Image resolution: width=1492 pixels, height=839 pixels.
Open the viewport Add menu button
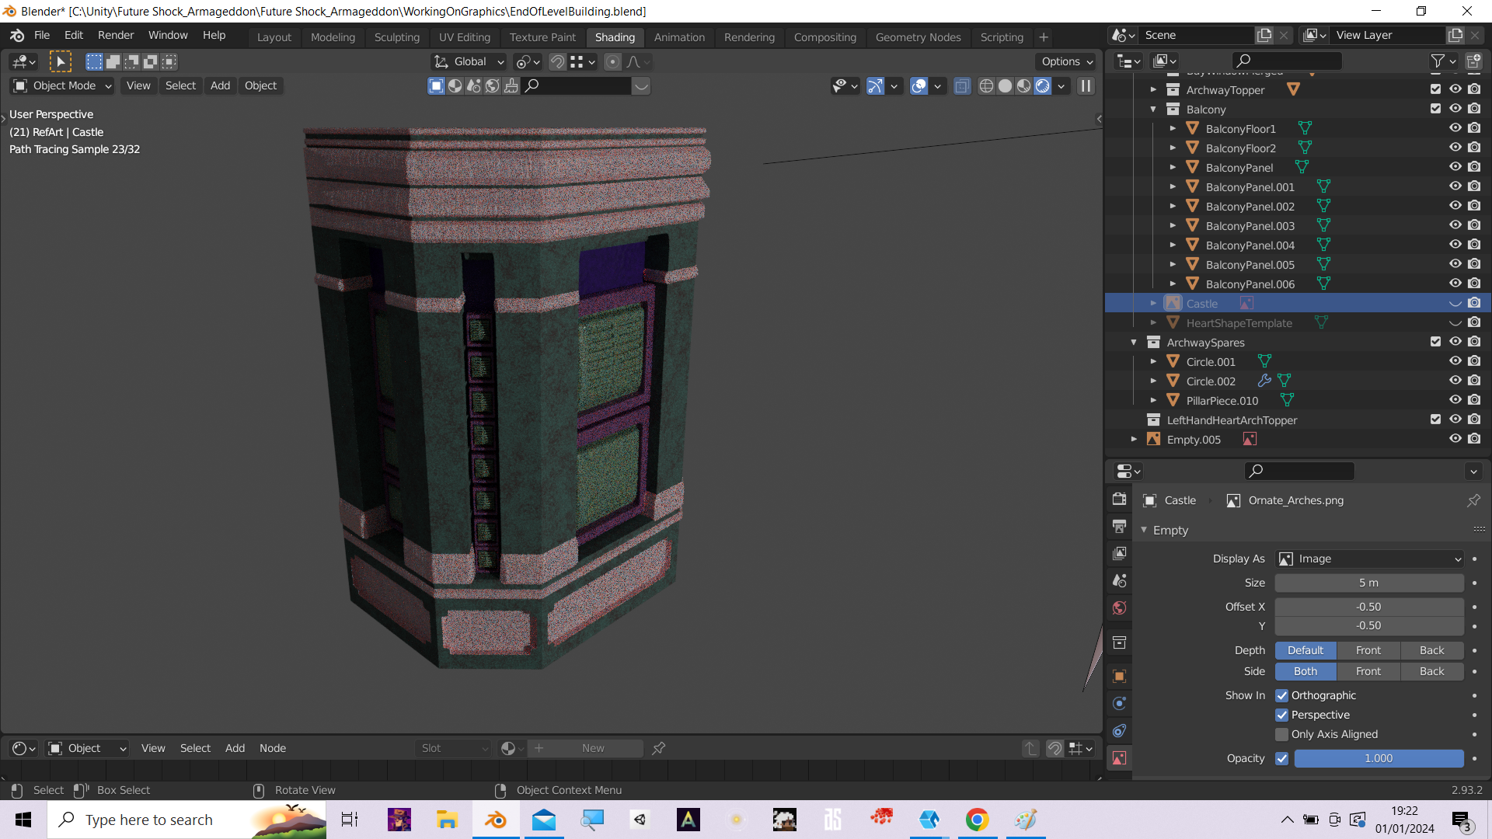coord(220,85)
